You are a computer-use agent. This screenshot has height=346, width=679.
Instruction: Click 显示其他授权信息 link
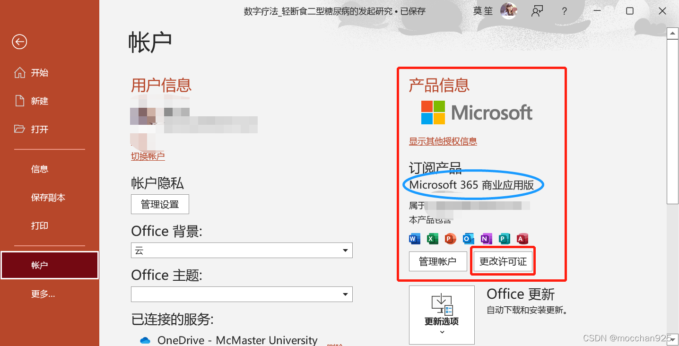pos(443,141)
